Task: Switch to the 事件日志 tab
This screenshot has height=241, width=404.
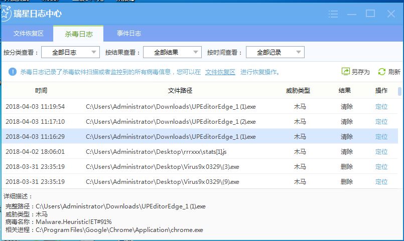Action: [x=129, y=34]
